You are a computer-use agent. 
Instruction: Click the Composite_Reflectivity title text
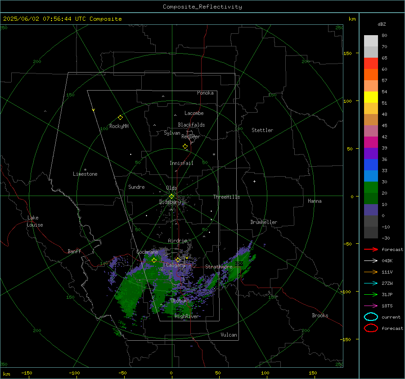click(x=202, y=7)
